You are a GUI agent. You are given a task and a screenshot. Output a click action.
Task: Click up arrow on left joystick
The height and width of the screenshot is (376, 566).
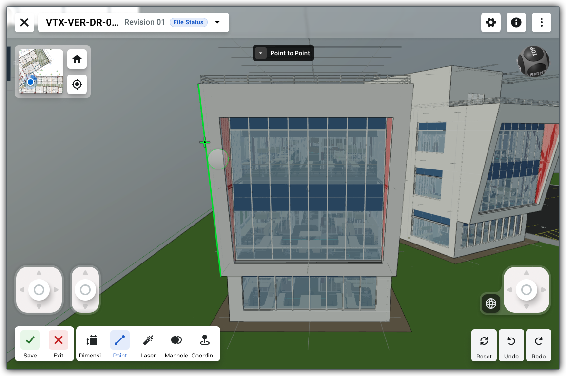[x=39, y=273]
